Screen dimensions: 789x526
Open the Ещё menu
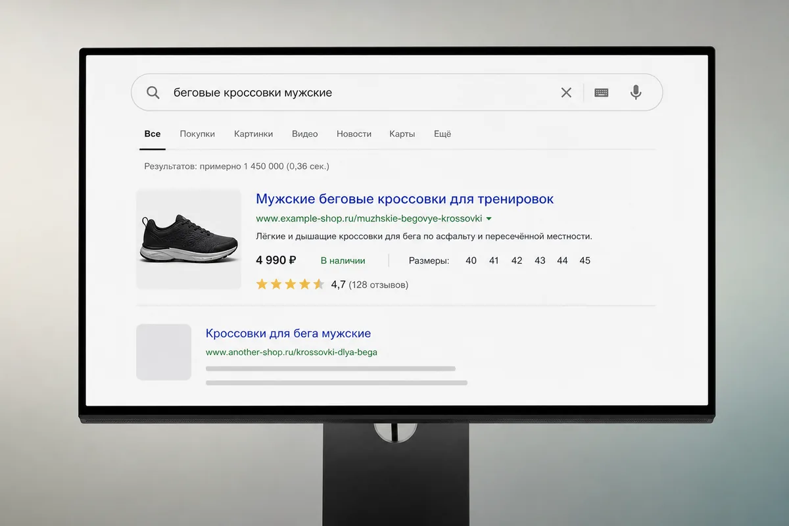pyautogui.click(x=442, y=133)
